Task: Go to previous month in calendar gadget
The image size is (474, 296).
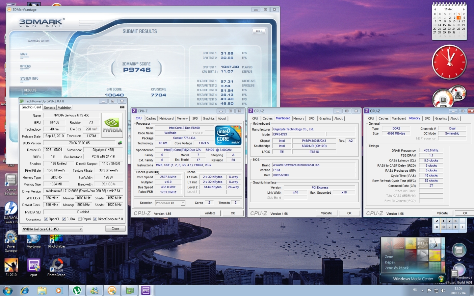Action: pyautogui.click(x=435, y=9)
